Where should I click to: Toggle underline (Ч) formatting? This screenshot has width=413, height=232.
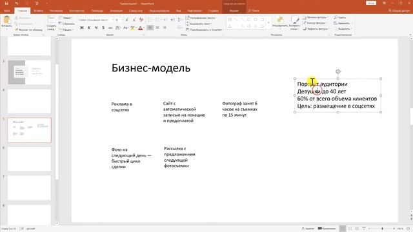[x=96, y=28]
